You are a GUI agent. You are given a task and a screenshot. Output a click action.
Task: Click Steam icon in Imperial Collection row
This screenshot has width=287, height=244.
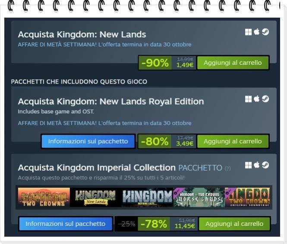(x=265, y=165)
